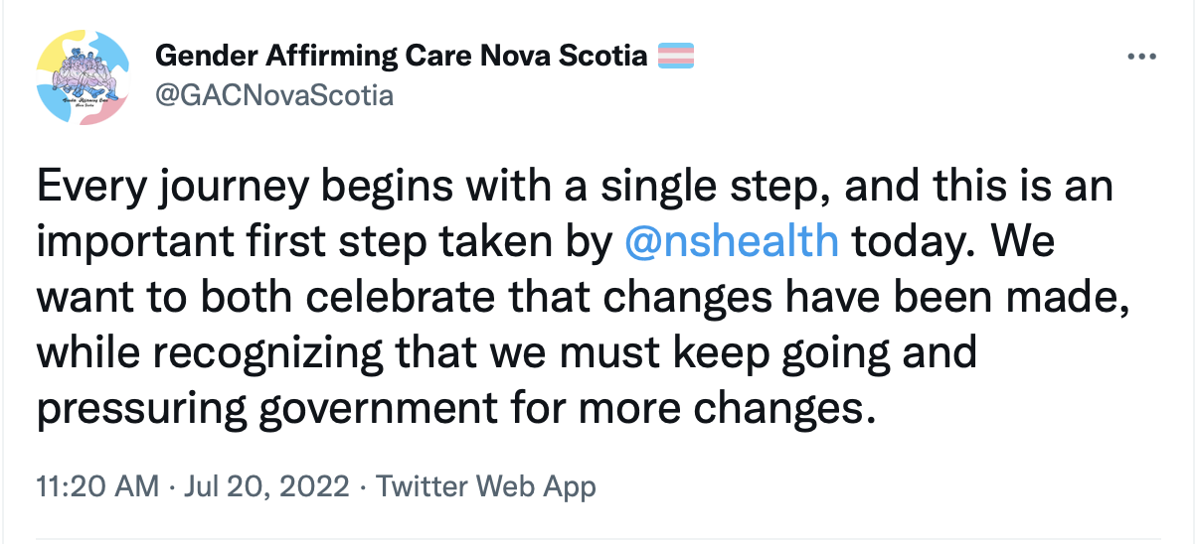Click the Twitter Web App source label
This screenshot has height=544, width=1195.
(x=487, y=487)
